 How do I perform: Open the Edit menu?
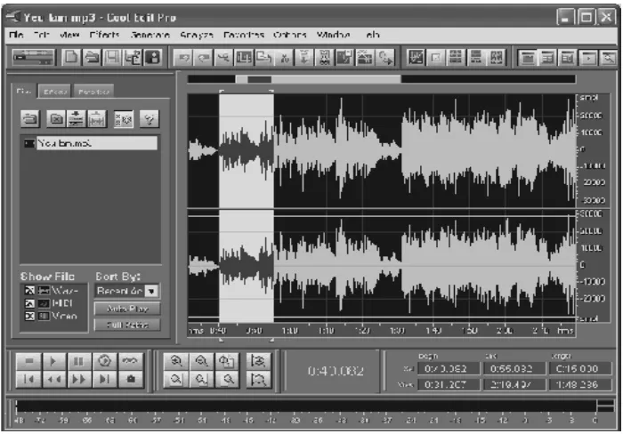click(41, 35)
